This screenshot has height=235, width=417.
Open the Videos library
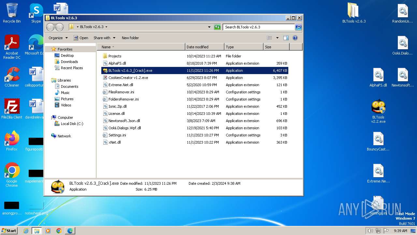click(66, 105)
